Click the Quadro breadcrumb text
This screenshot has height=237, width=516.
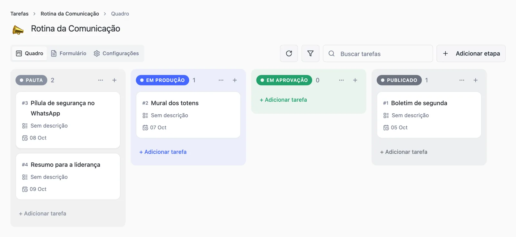(x=120, y=14)
